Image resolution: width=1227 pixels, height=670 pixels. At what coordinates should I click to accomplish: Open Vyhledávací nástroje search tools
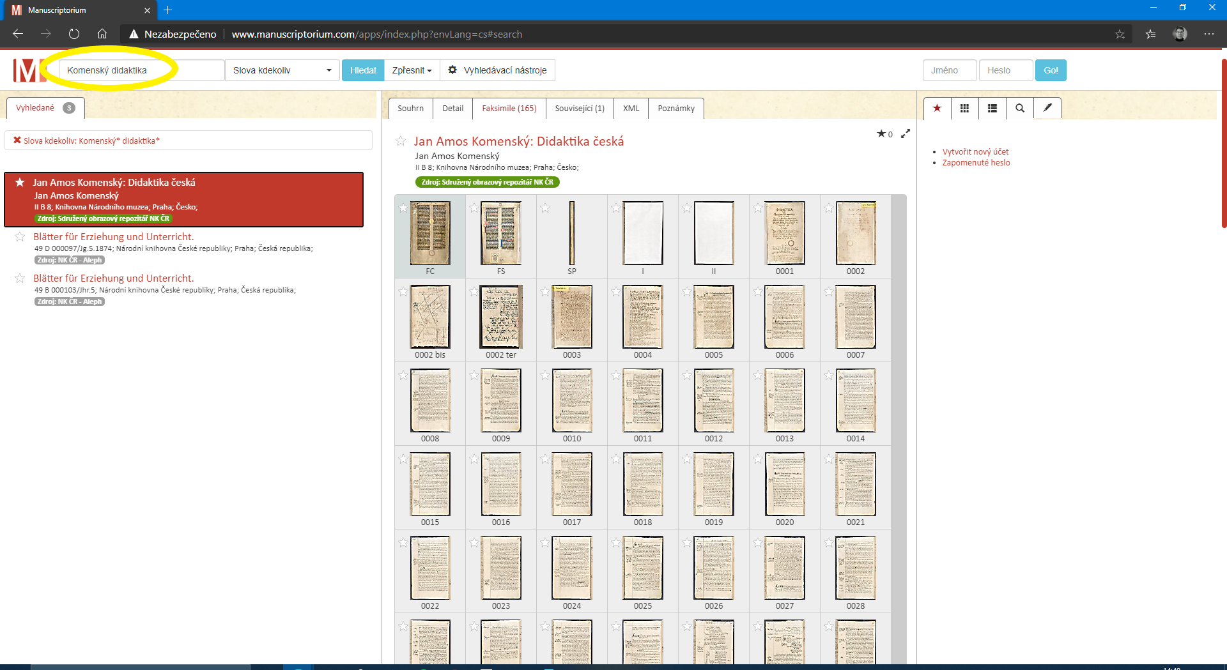[498, 70]
